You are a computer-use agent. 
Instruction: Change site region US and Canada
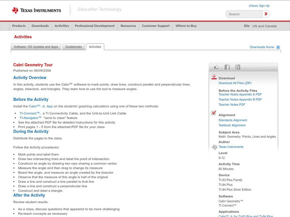point(265,26)
